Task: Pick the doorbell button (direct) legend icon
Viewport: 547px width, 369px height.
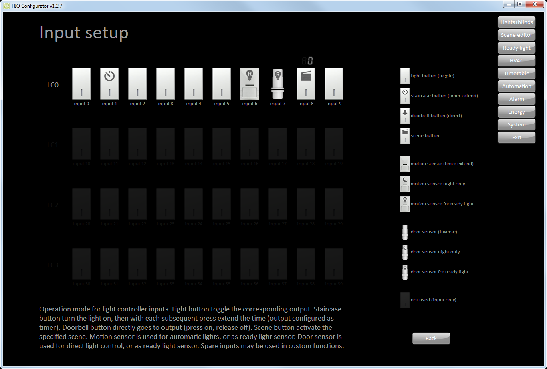Action: 405,116
